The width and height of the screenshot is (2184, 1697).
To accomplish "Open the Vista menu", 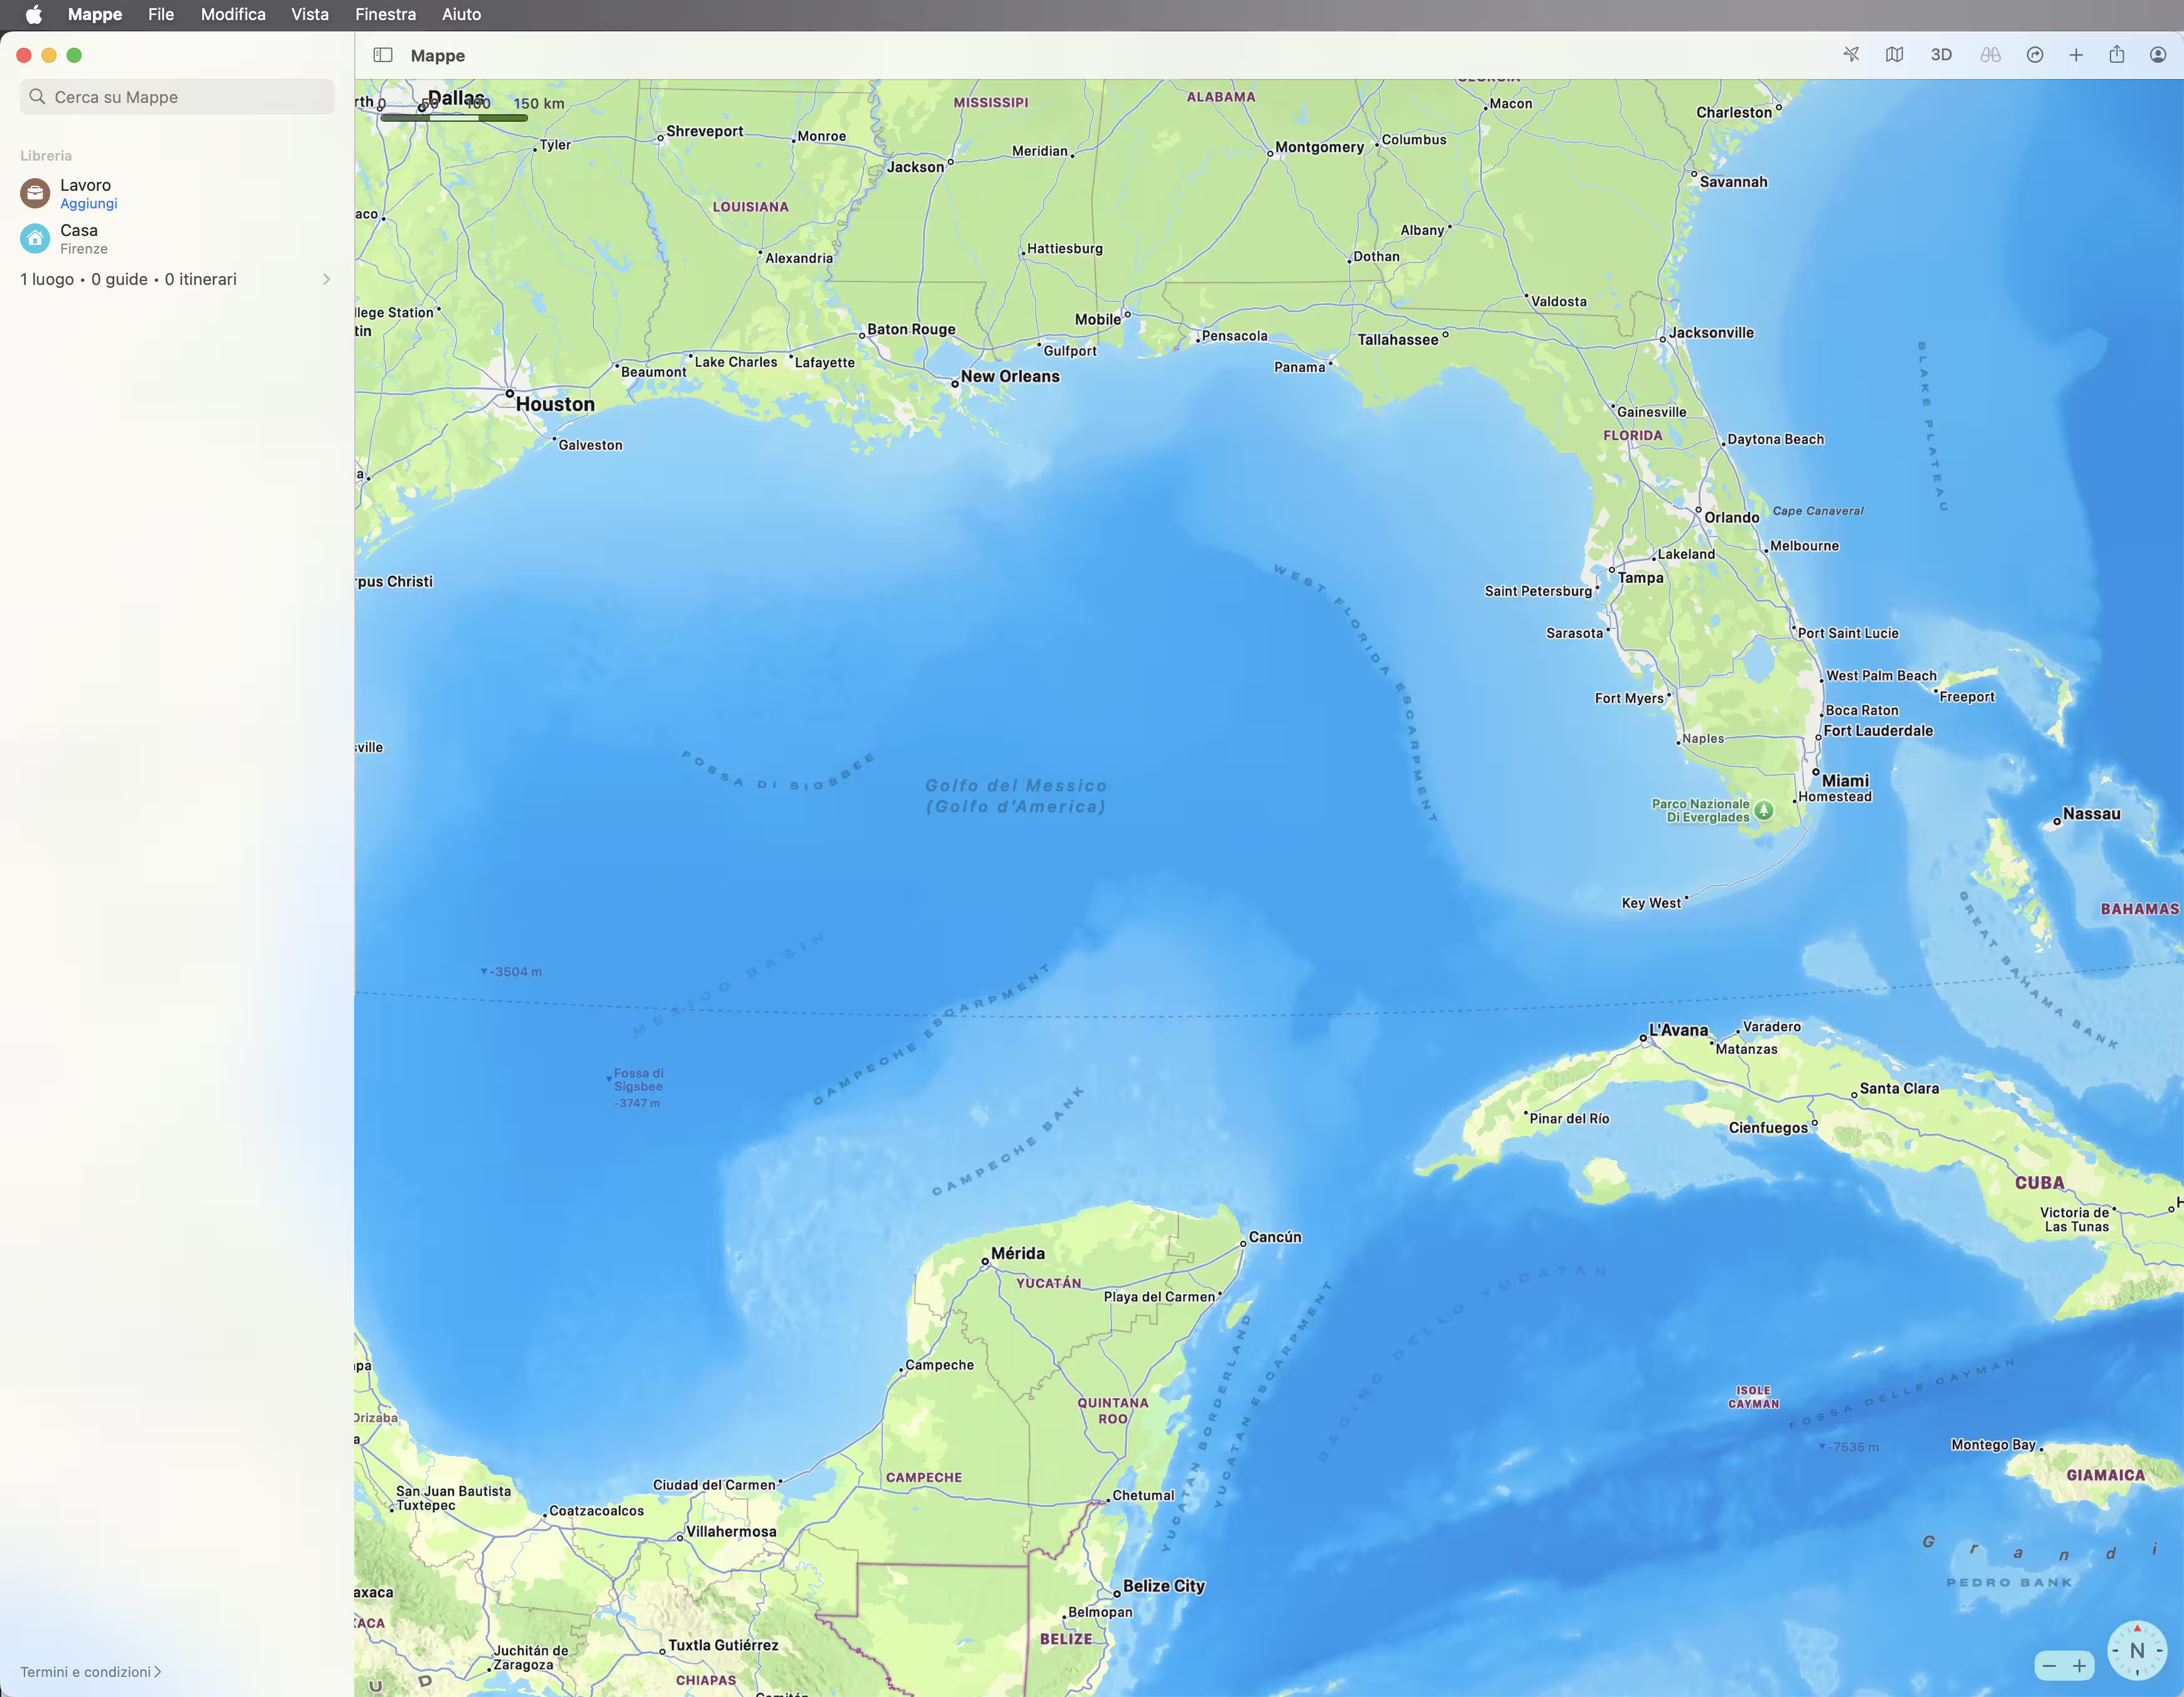I will (310, 14).
